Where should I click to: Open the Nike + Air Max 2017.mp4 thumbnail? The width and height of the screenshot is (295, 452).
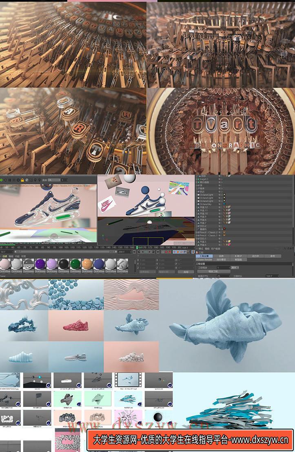coord(129,380)
